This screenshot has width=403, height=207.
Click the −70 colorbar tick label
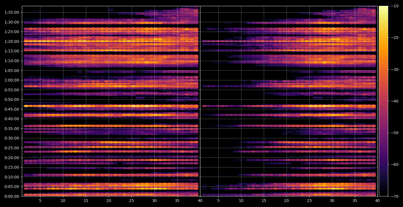click(394, 196)
